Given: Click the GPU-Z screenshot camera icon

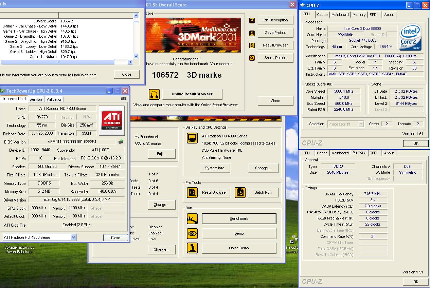Looking at the screenshot, I should (124, 99).
